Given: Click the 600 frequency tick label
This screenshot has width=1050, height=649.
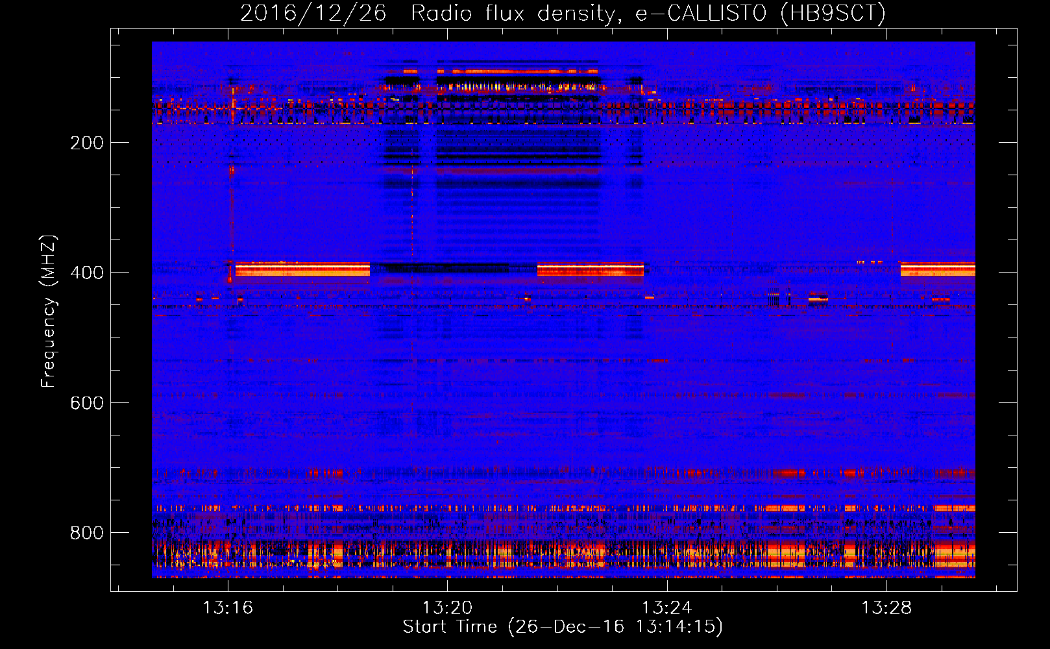Looking at the screenshot, I should coord(87,403).
